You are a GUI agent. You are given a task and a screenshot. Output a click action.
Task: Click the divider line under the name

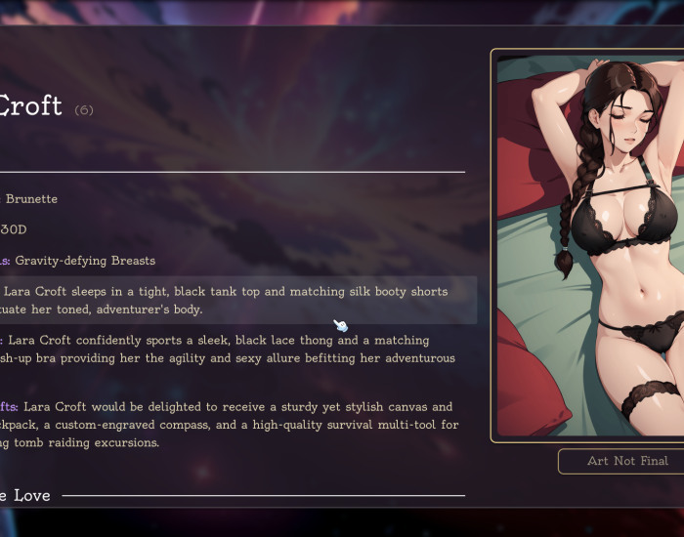233,172
